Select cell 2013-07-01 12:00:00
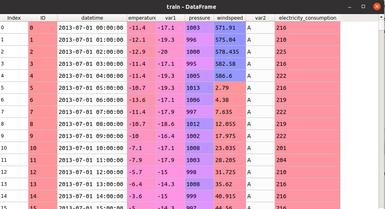 [x=92, y=172]
